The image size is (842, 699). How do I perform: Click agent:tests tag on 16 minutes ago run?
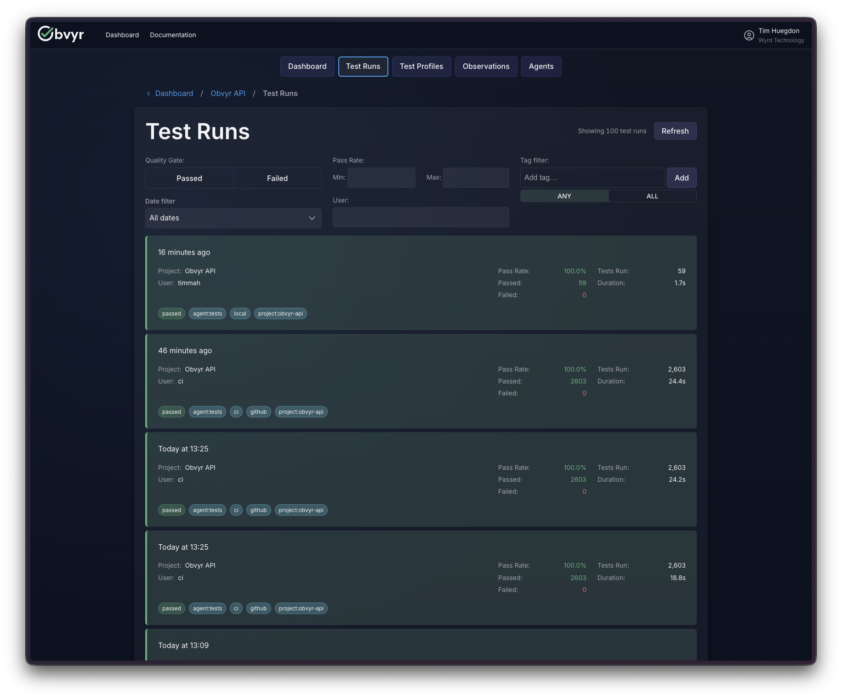click(x=207, y=314)
